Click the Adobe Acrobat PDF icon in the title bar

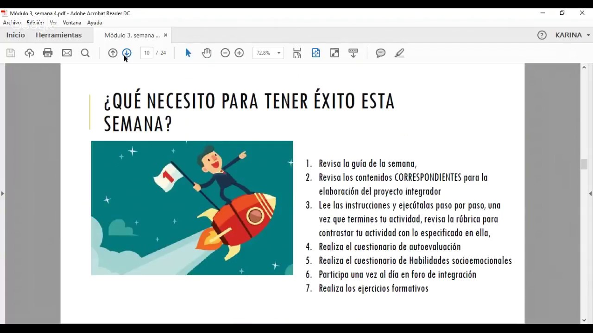[x=4, y=13]
